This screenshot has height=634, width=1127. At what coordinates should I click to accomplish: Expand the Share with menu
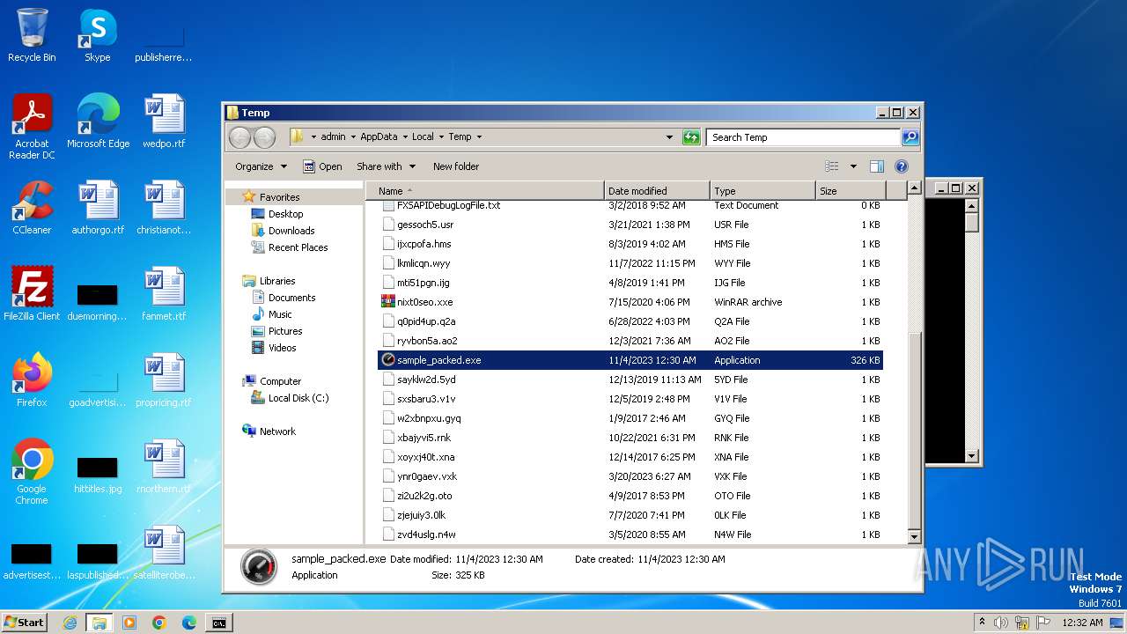click(386, 166)
